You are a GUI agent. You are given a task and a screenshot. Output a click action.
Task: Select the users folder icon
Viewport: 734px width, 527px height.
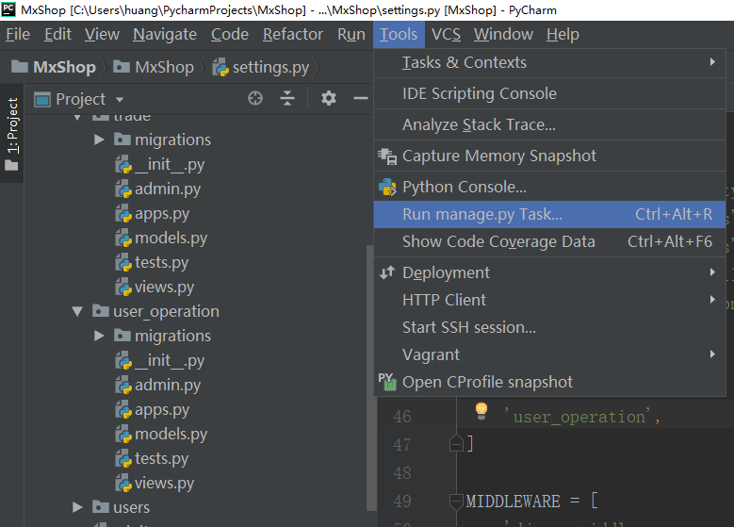(101, 507)
